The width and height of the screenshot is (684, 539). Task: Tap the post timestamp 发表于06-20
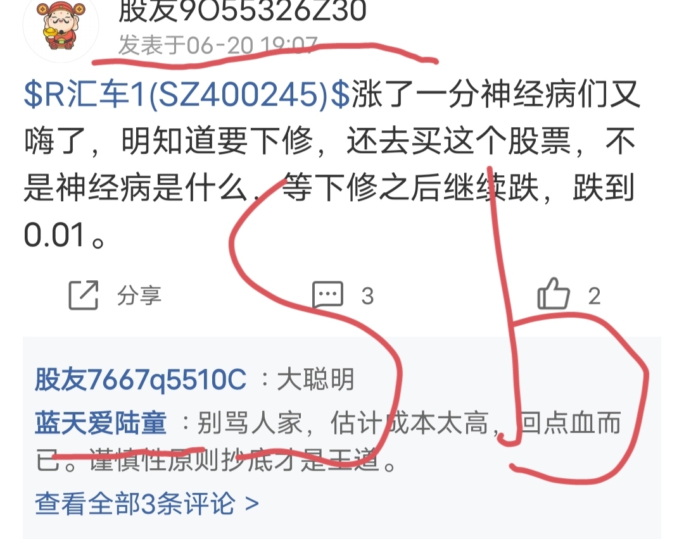click(217, 45)
